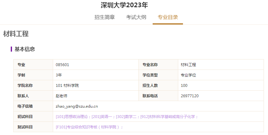Viewport: 268px width, 135px height.
Task: Click the 电子信箱 label cell
Action: [33, 106]
